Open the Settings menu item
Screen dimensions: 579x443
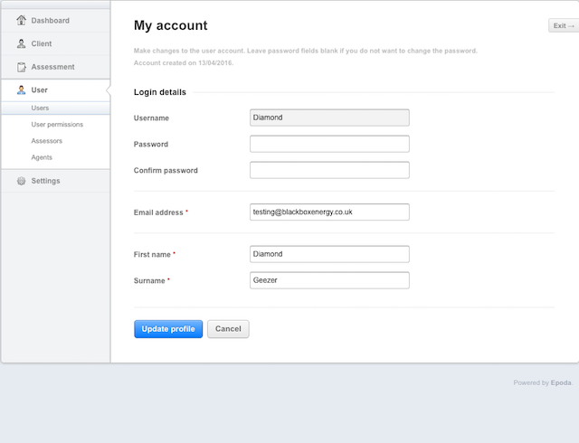coord(55,181)
